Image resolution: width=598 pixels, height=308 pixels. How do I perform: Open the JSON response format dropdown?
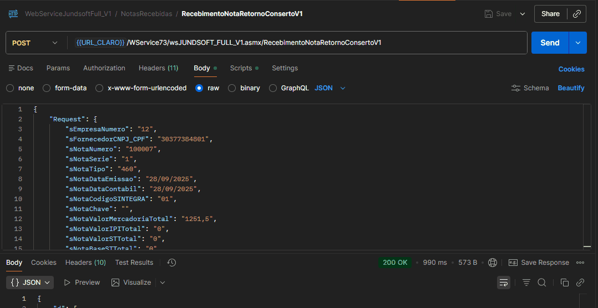coord(31,283)
